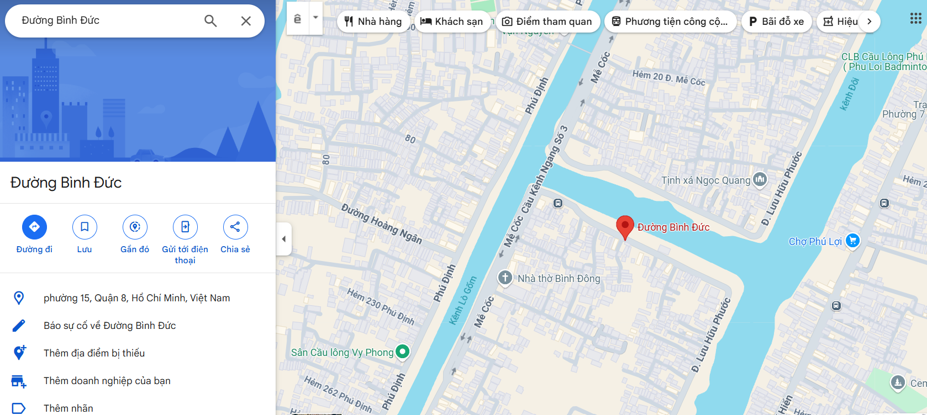Open the Gần đó nearby search
Image resolution: width=927 pixels, height=415 pixels.
(135, 227)
